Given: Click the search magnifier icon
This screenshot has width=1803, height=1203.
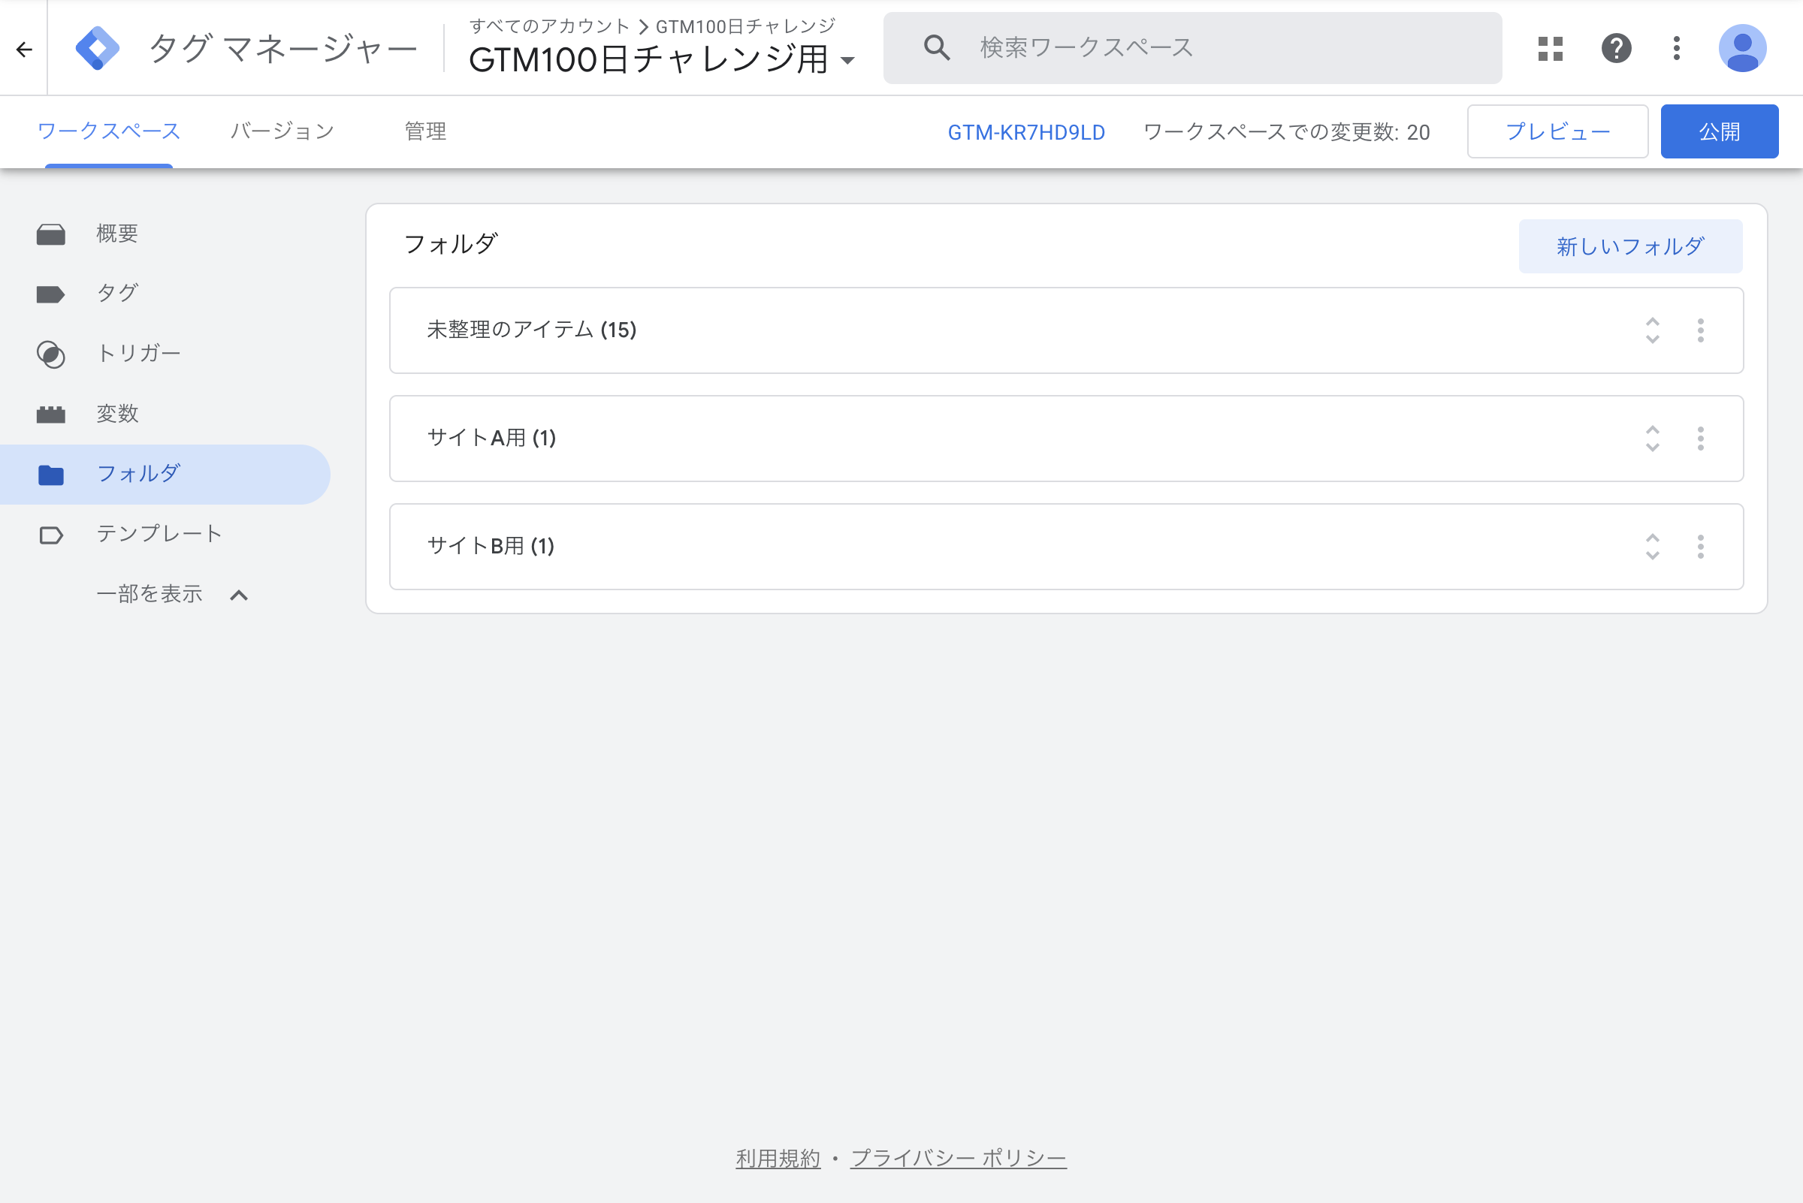Looking at the screenshot, I should [936, 47].
